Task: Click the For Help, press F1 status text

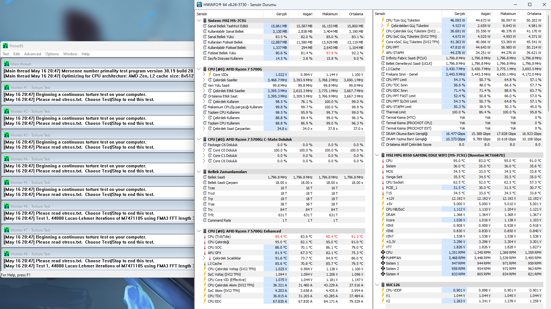Action: 16,275
